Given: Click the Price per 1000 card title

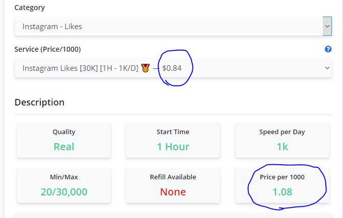Looking at the screenshot, I should click(282, 177).
